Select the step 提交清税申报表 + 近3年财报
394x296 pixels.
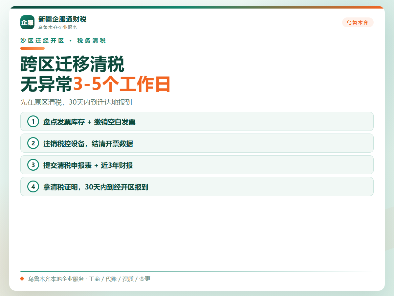point(197,165)
